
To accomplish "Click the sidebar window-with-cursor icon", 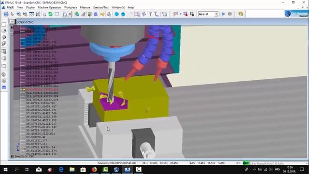I will pyautogui.click(x=4, y=52).
